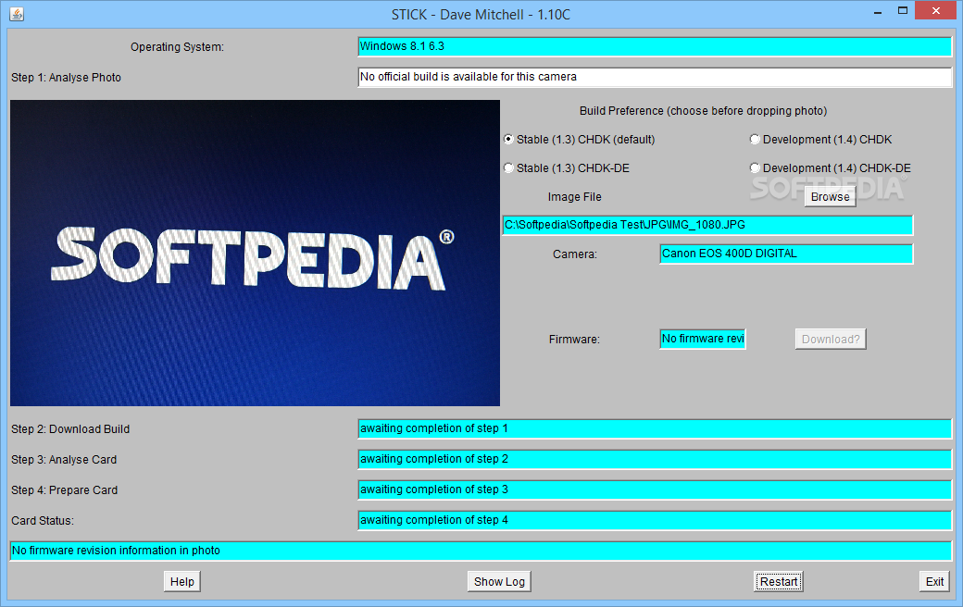Select Stable (1.3) CHDK-DE build
Screen dimensions: 963x607
(567, 168)
